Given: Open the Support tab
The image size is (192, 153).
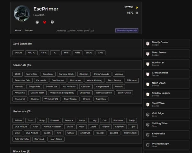Looking at the screenshot, I should (29, 31).
